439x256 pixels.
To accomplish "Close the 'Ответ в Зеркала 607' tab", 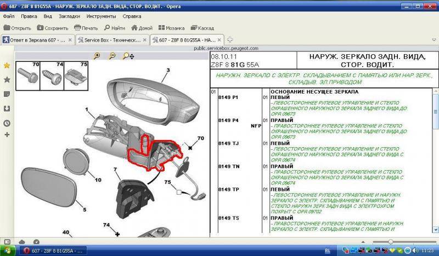I will click(70, 39).
